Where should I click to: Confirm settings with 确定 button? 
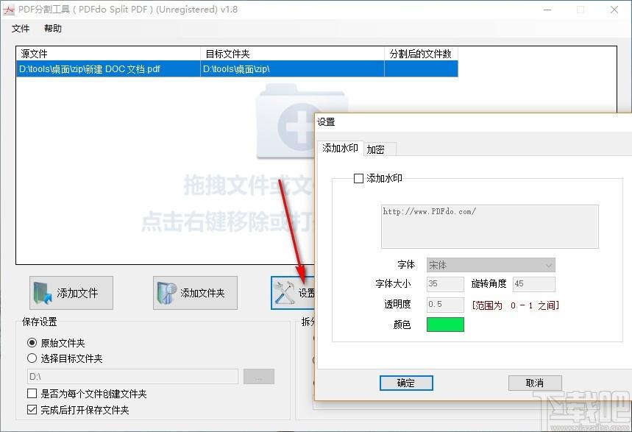click(406, 383)
